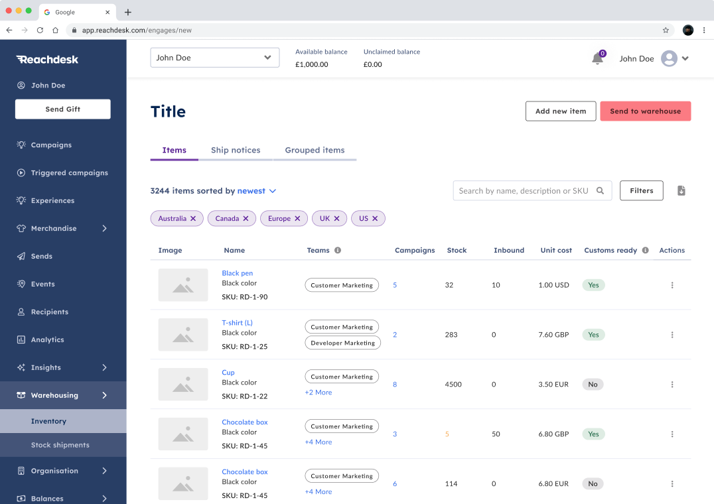Open the Campaigns section in the sidebar
Viewport: 714px width, 504px height.
pyautogui.click(x=51, y=145)
